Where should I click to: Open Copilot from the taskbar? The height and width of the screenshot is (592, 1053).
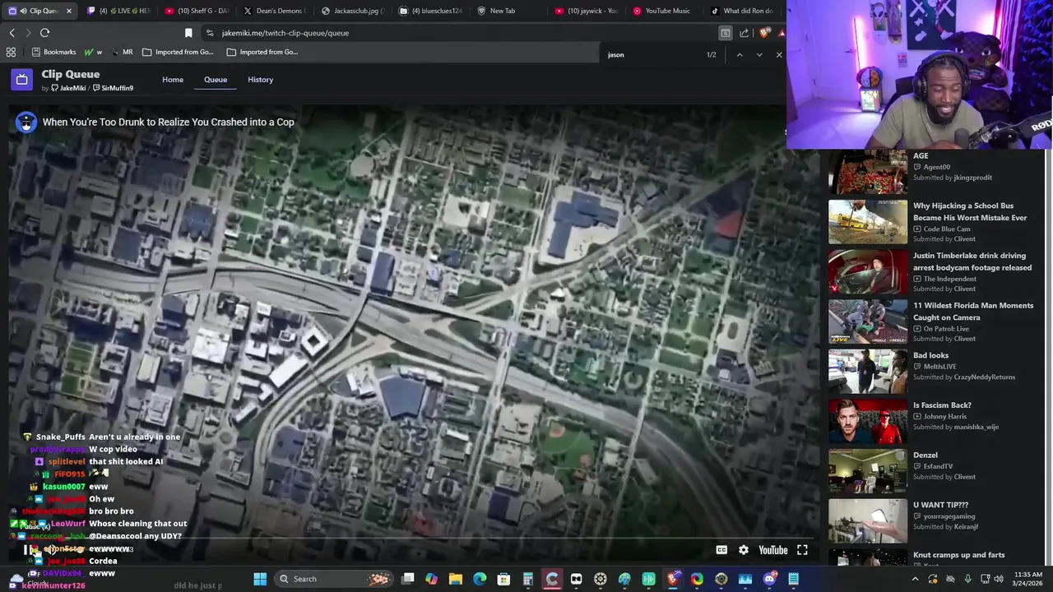432,579
